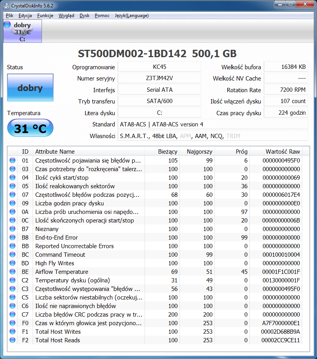Open the Edycja menu
Viewport: 317px width, 359px height.
point(25,16)
